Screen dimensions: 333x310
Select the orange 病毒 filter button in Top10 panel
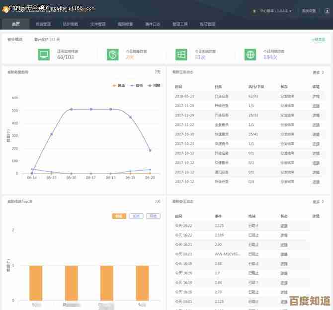pyautogui.click(x=119, y=216)
